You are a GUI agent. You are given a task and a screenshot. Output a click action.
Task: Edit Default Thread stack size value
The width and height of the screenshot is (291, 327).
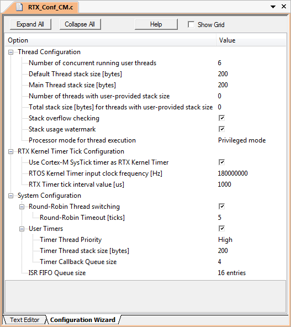click(x=223, y=74)
